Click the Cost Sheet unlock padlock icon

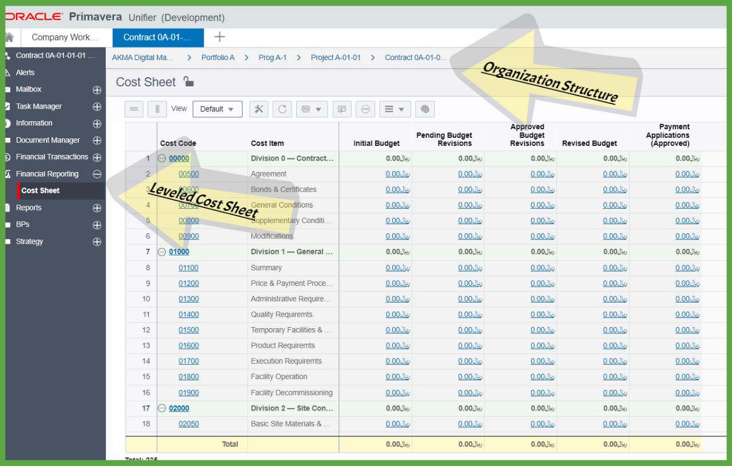coord(188,82)
